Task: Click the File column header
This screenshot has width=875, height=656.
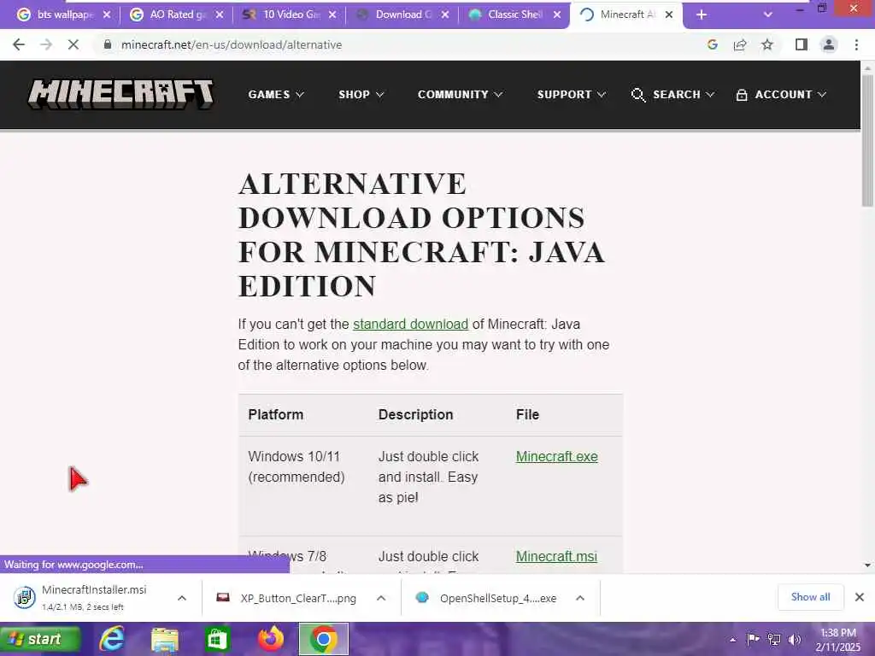Action: [x=527, y=414]
